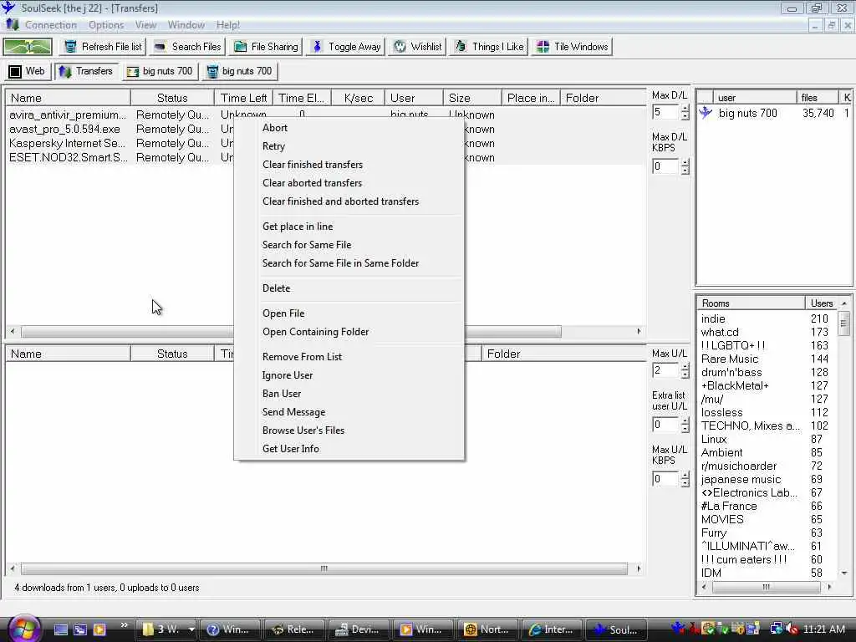Click the Refresh File list toolbar button
856x642 pixels.
click(x=103, y=47)
